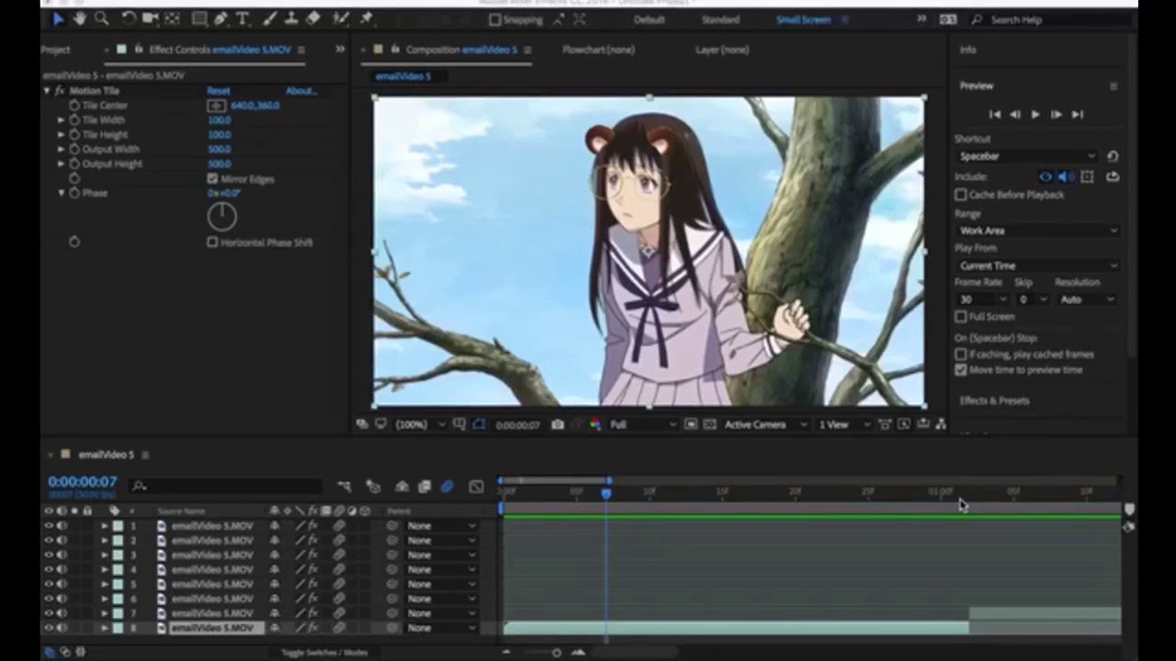This screenshot has height=661, width=1176.
Task: Click fx switch on layer 3
Action: (x=312, y=555)
